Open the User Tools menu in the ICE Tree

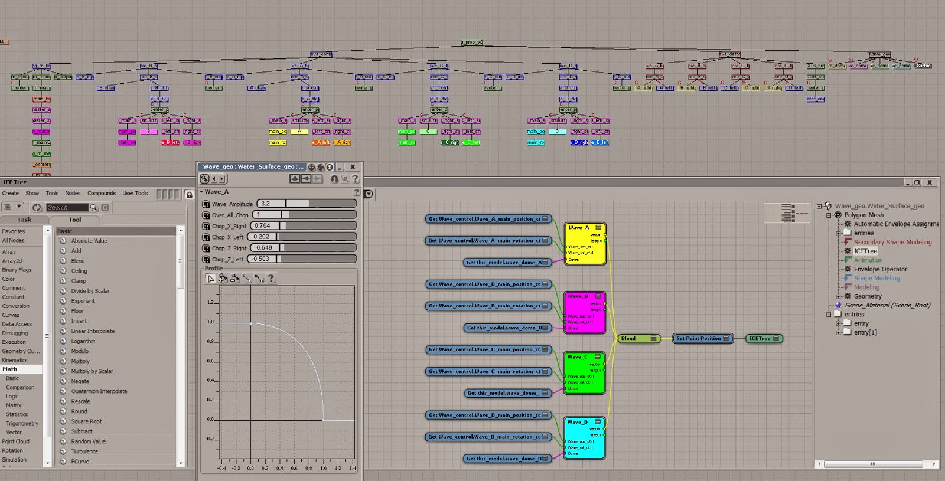135,193
